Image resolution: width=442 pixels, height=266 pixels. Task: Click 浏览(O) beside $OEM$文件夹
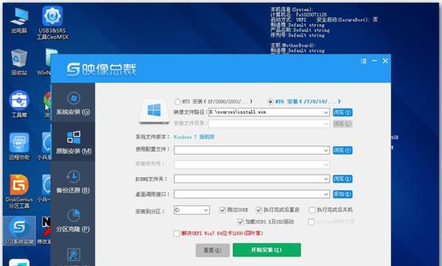point(342,179)
